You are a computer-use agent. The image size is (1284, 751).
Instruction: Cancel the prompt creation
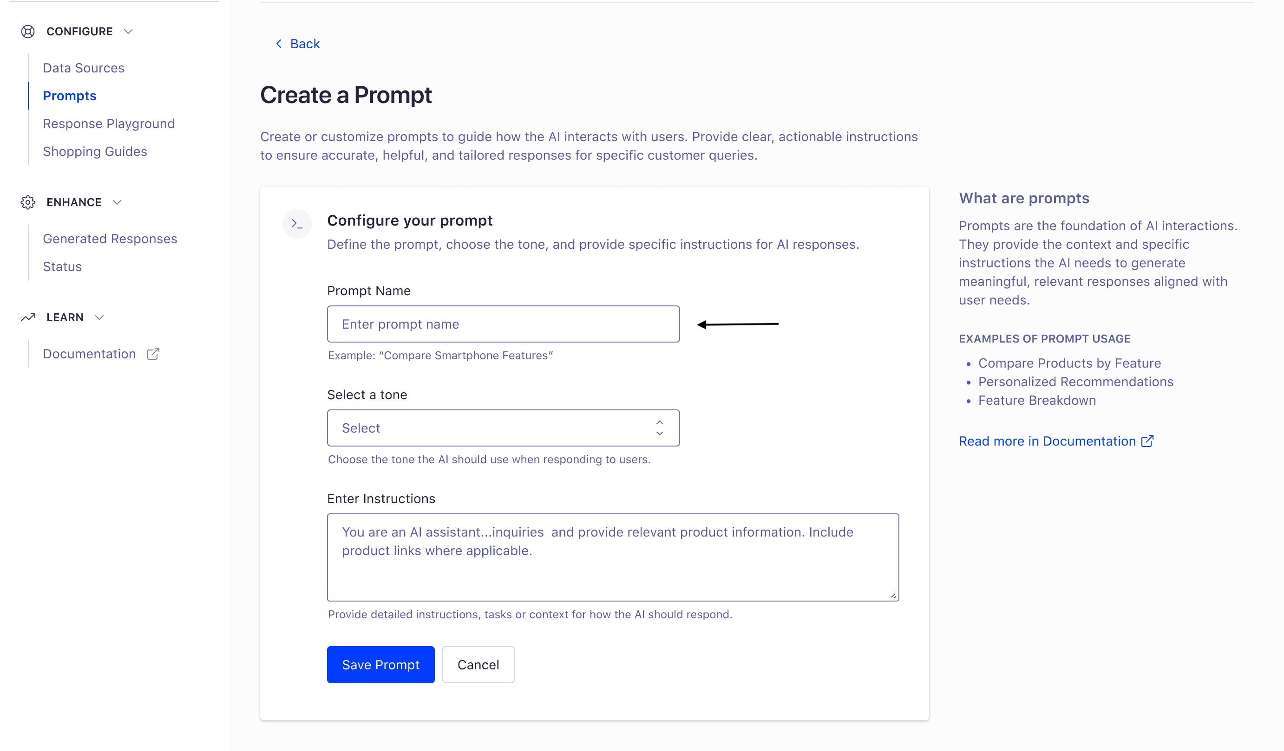pos(478,665)
